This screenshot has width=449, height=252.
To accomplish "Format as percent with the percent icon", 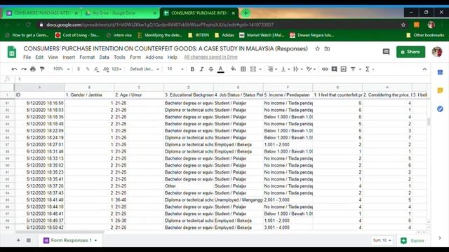I will pyautogui.click(x=88, y=69).
